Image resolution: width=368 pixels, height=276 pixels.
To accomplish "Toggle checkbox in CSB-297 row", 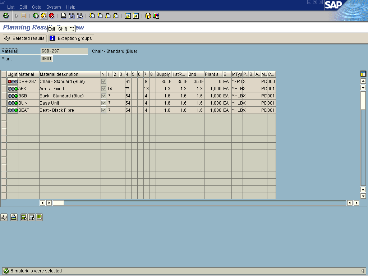I will click(x=103, y=82).
